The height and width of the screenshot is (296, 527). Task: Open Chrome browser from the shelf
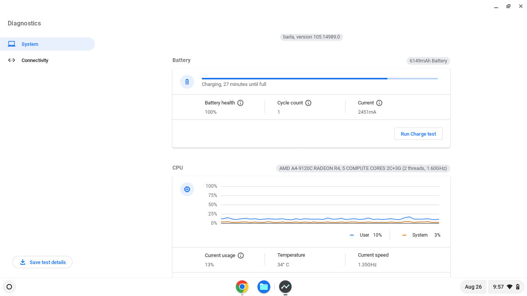[x=242, y=287]
